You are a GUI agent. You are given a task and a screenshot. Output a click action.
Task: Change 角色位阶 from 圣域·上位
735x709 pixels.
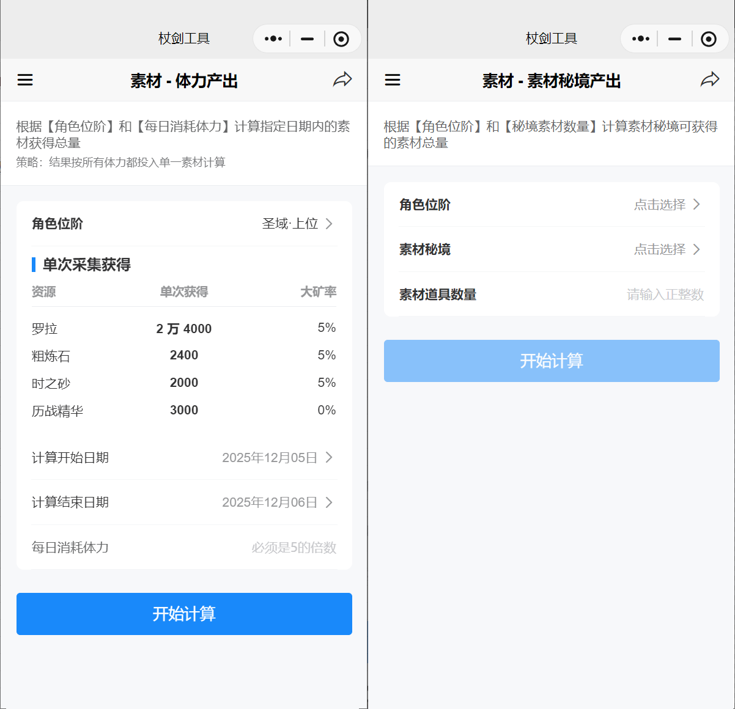pyautogui.click(x=297, y=224)
